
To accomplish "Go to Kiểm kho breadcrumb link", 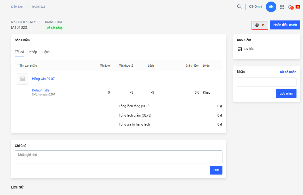I will coord(17,7).
